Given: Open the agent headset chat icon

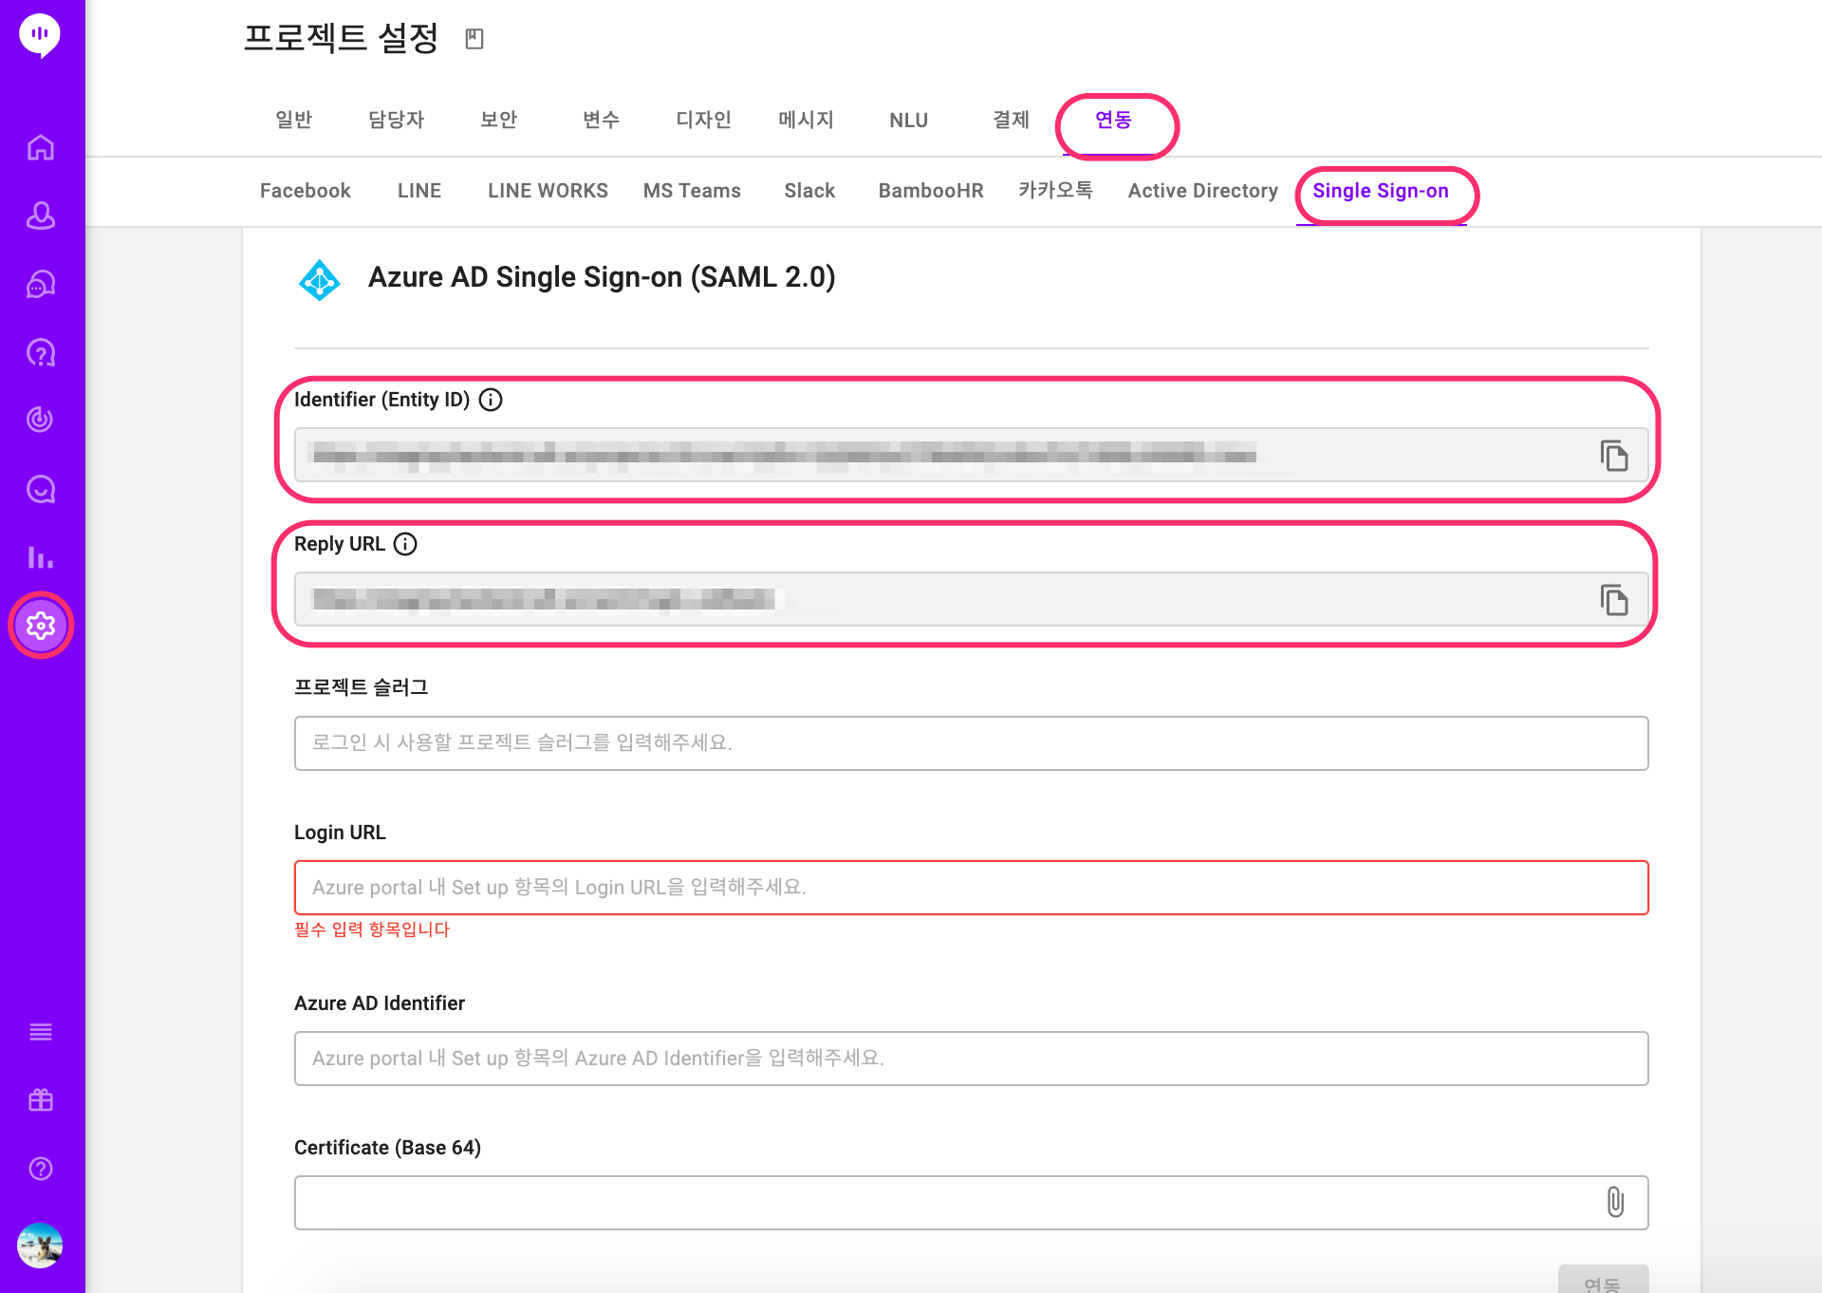Looking at the screenshot, I should (x=41, y=284).
